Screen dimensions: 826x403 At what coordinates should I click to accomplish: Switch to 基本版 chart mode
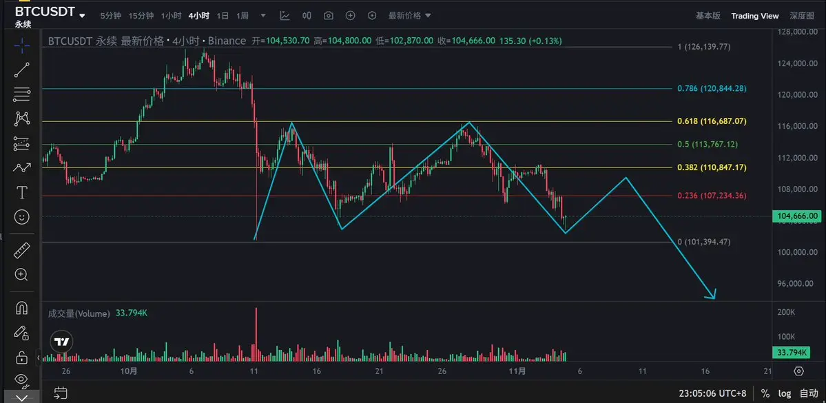pyautogui.click(x=708, y=16)
